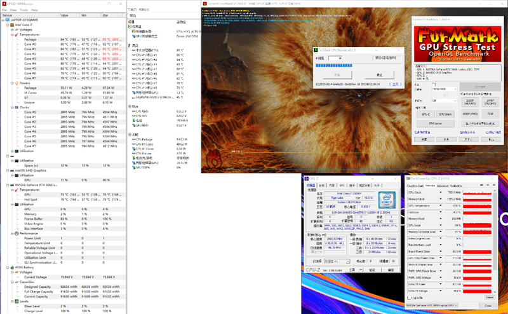The image size is (508, 314).
Task: Run the 2160P (4K/UHD) preset benchmark
Action: tap(470, 102)
